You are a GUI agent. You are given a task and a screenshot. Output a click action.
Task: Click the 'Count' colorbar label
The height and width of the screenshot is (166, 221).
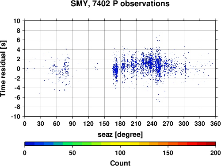pyautogui.click(x=120, y=163)
